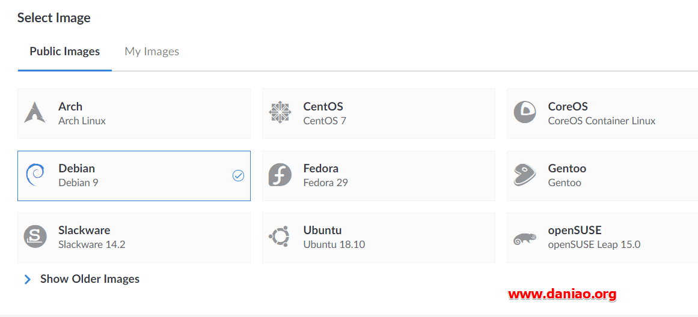Screen dimensions: 698x317
Task: Choose the Slackware 14.2 version label
Action: pos(91,244)
